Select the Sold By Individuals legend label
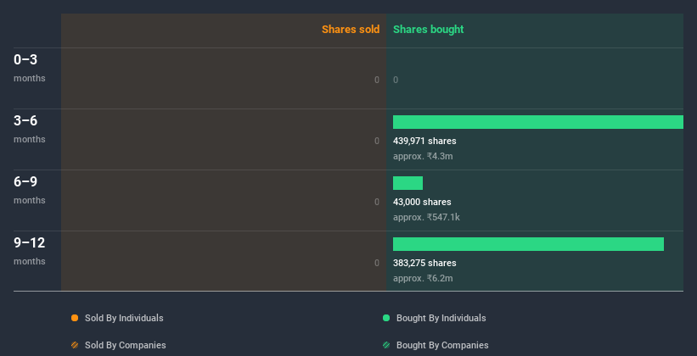Screen dimensions: 697x356 point(124,318)
